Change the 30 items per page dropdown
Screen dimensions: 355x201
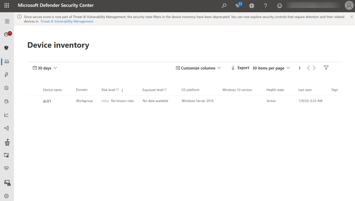tap(271, 68)
